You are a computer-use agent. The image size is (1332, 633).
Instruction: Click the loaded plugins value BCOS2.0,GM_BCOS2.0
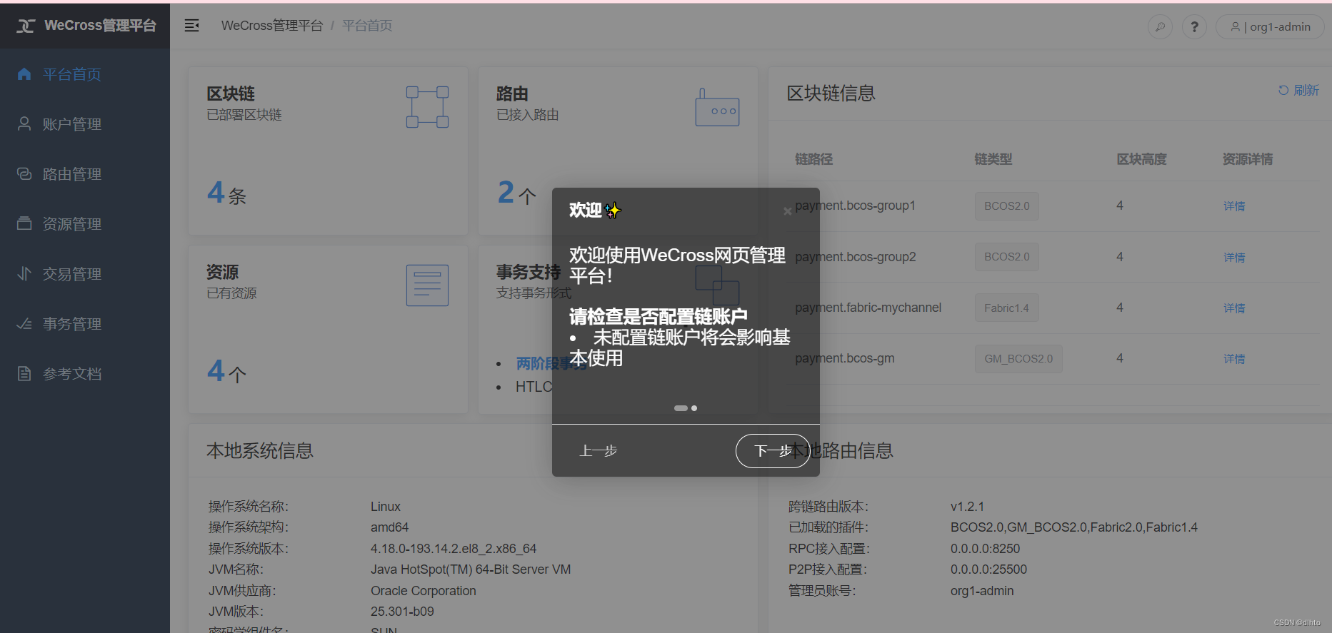tap(1074, 527)
